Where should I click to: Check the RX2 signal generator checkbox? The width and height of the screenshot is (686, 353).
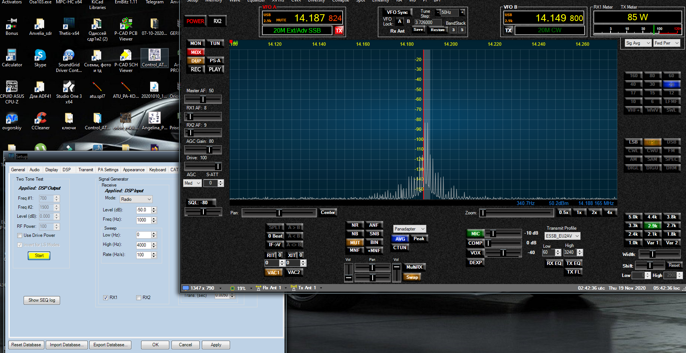tap(139, 298)
